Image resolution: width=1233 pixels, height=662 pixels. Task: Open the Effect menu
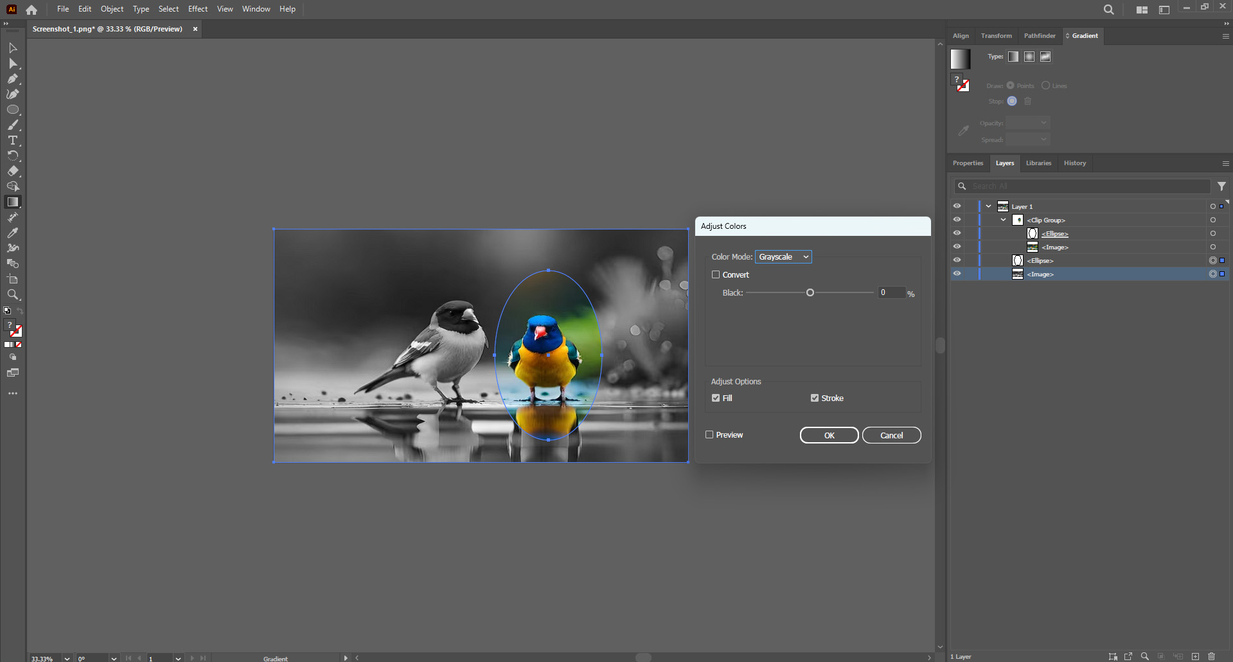pos(197,8)
